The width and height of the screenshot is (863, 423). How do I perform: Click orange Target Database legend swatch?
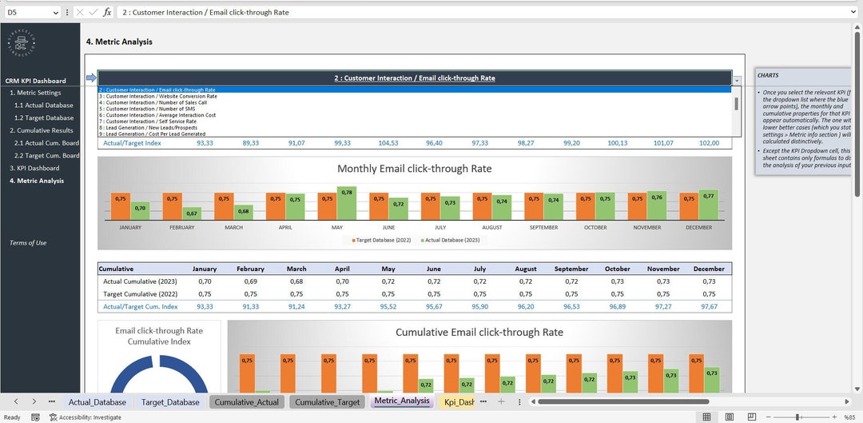click(x=354, y=240)
